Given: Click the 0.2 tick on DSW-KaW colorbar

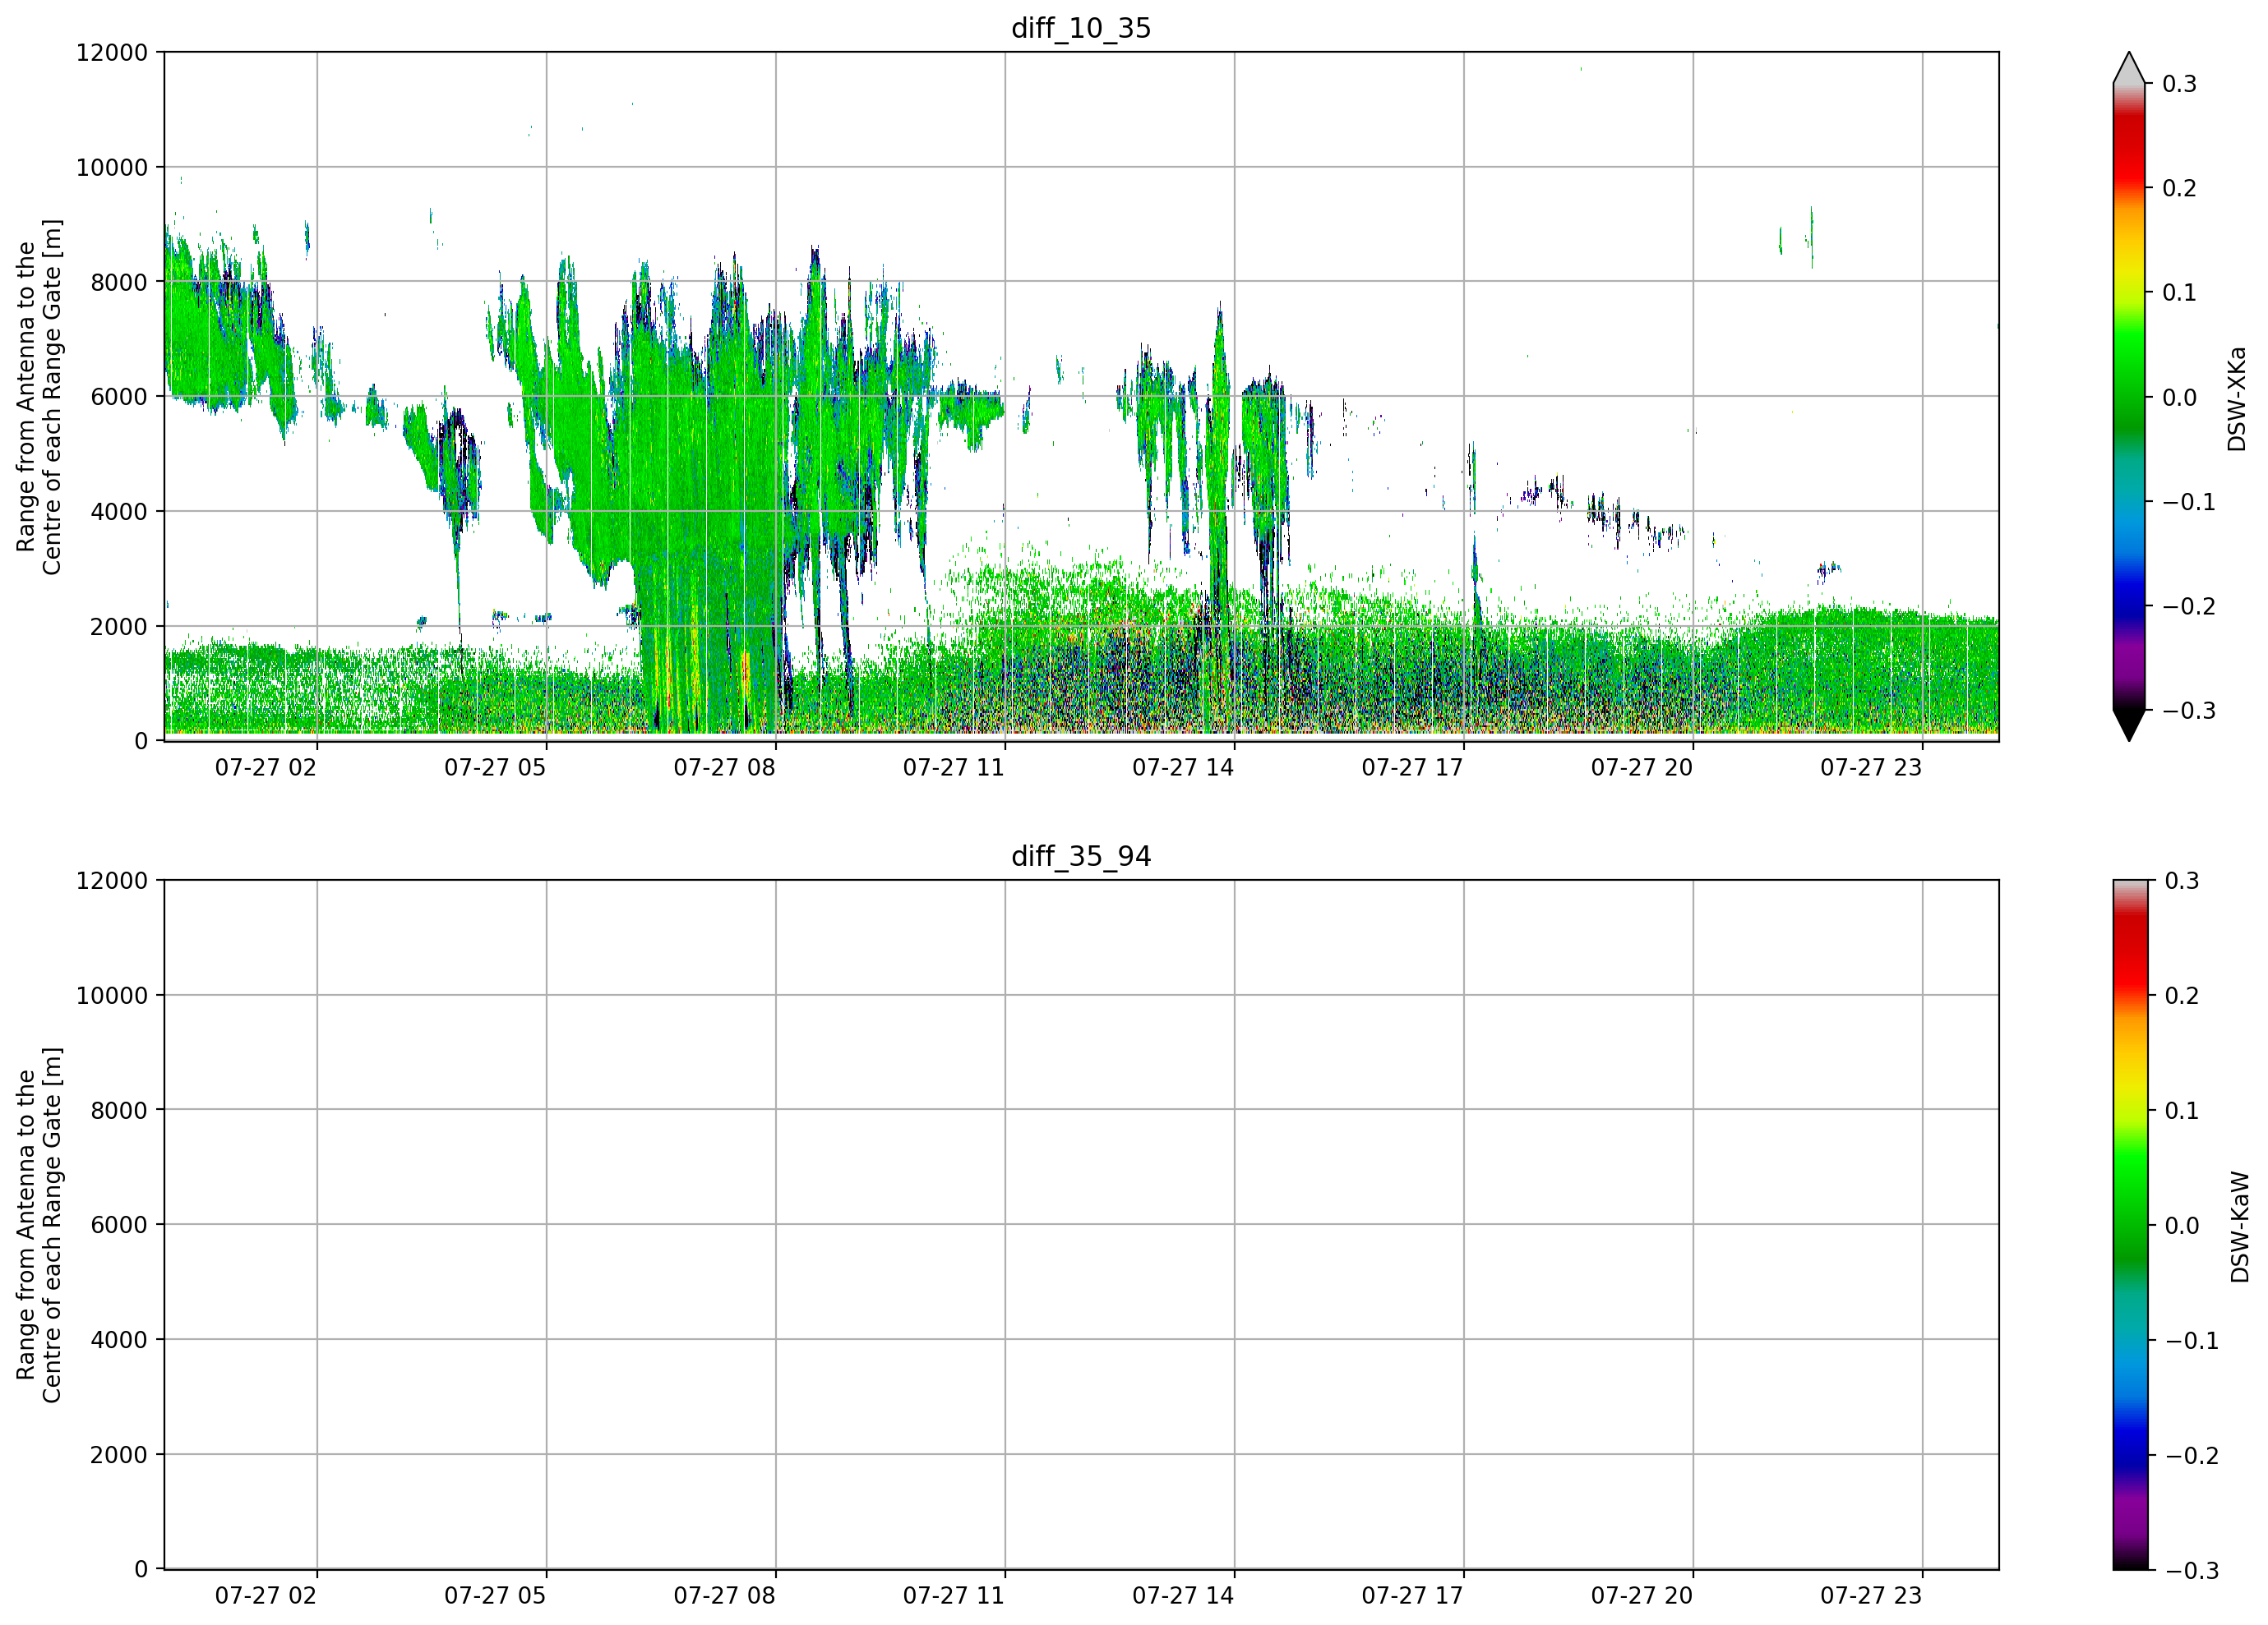Looking at the screenshot, I should (2182, 996).
